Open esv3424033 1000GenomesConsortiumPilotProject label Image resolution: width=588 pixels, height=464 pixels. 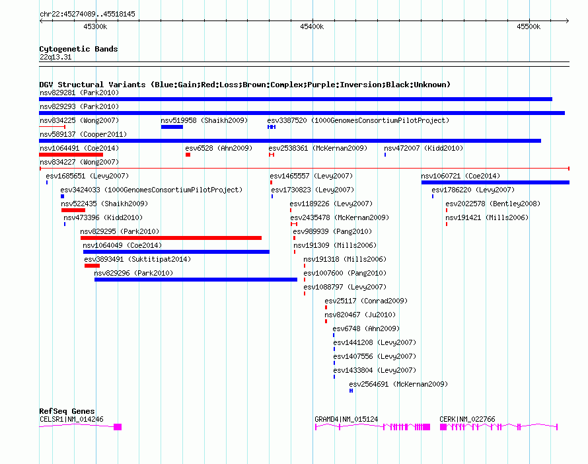[151, 190]
